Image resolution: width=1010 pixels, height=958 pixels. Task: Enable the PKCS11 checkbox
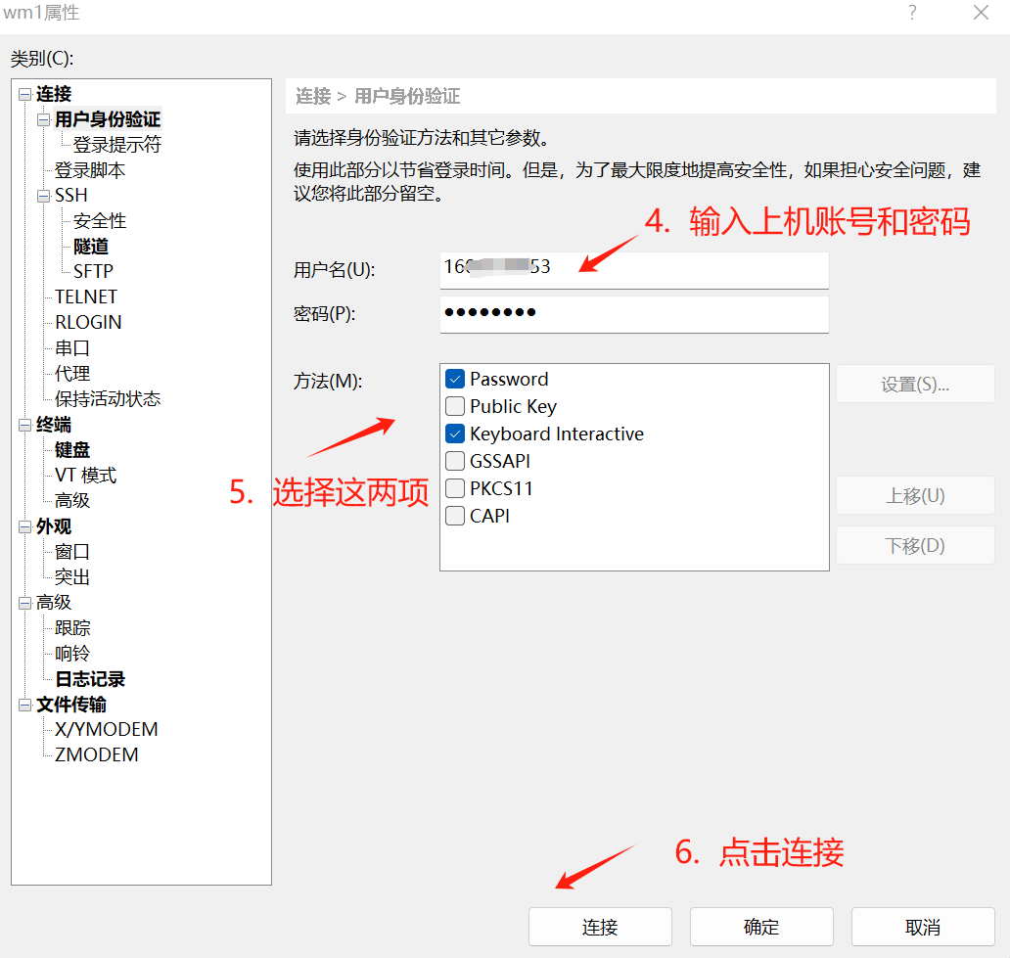[455, 488]
